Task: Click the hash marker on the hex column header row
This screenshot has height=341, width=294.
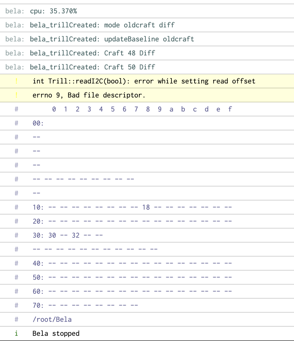Action: point(16,109)
